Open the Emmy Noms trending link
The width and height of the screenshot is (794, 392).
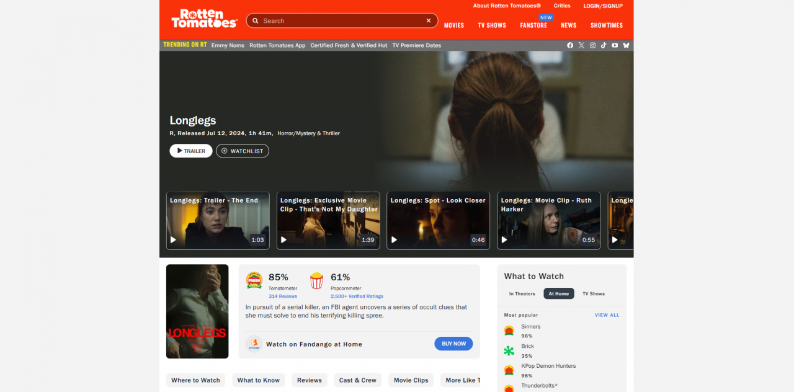point(228,45)
